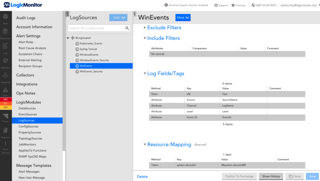Click the WinEvents_Security LogSource icon
Screen dimensions: 320x181
(x=77, y=72)
